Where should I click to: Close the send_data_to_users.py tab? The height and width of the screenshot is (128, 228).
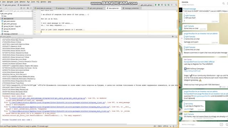tap(53, 8)
